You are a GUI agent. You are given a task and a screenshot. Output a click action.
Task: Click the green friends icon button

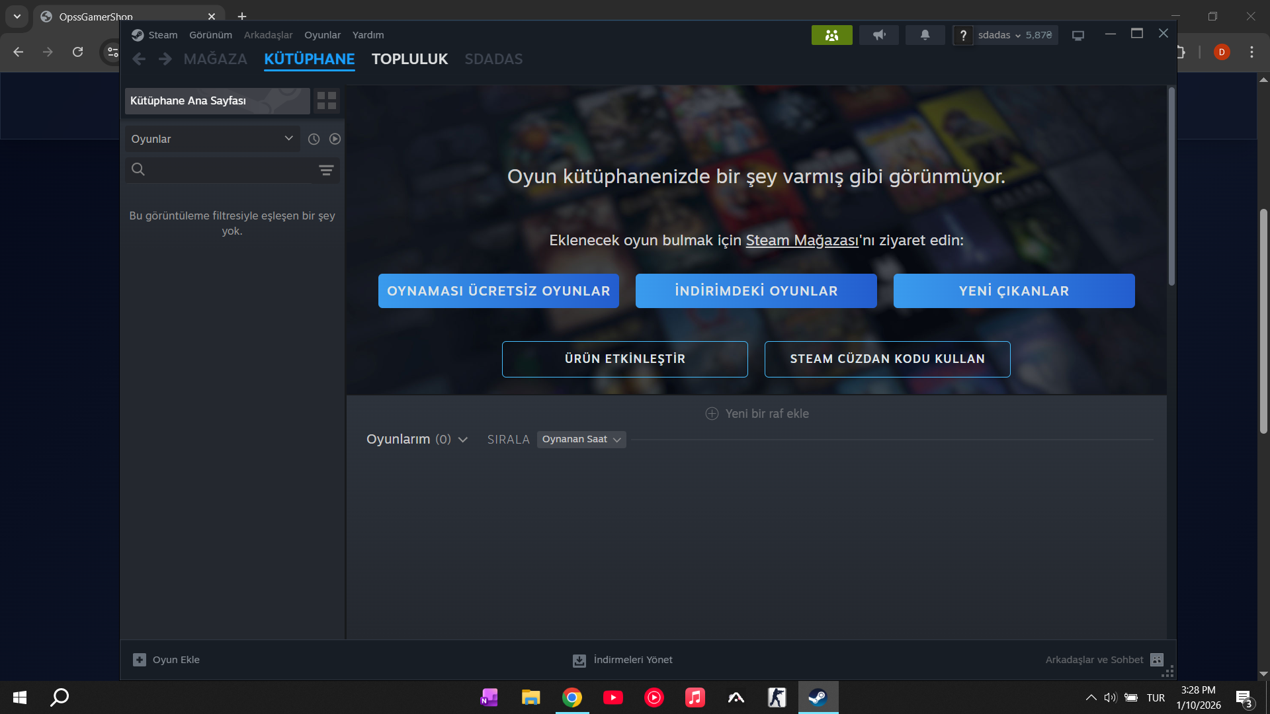(x=831, y=35)
